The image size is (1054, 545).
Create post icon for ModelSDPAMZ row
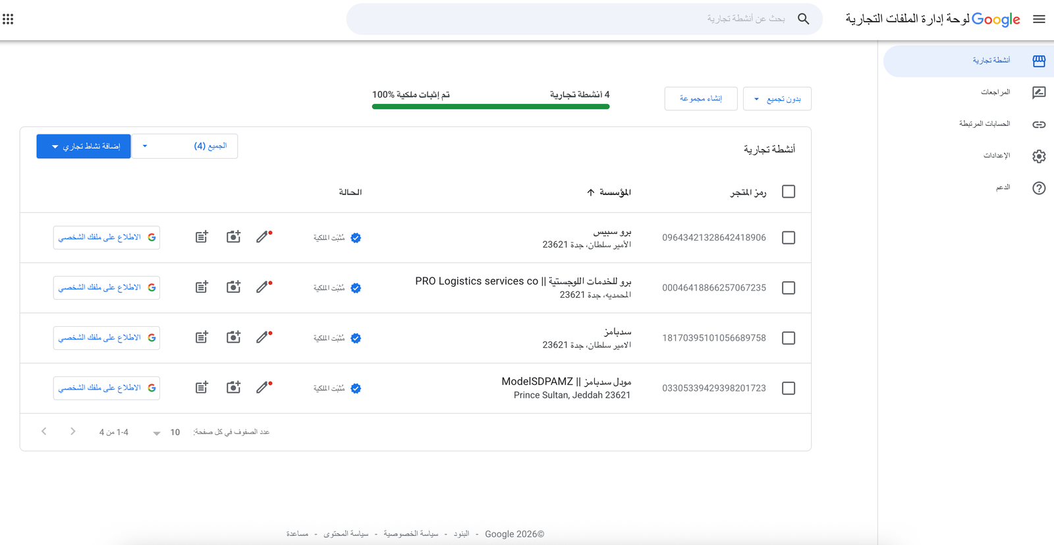tap(202, 387)
